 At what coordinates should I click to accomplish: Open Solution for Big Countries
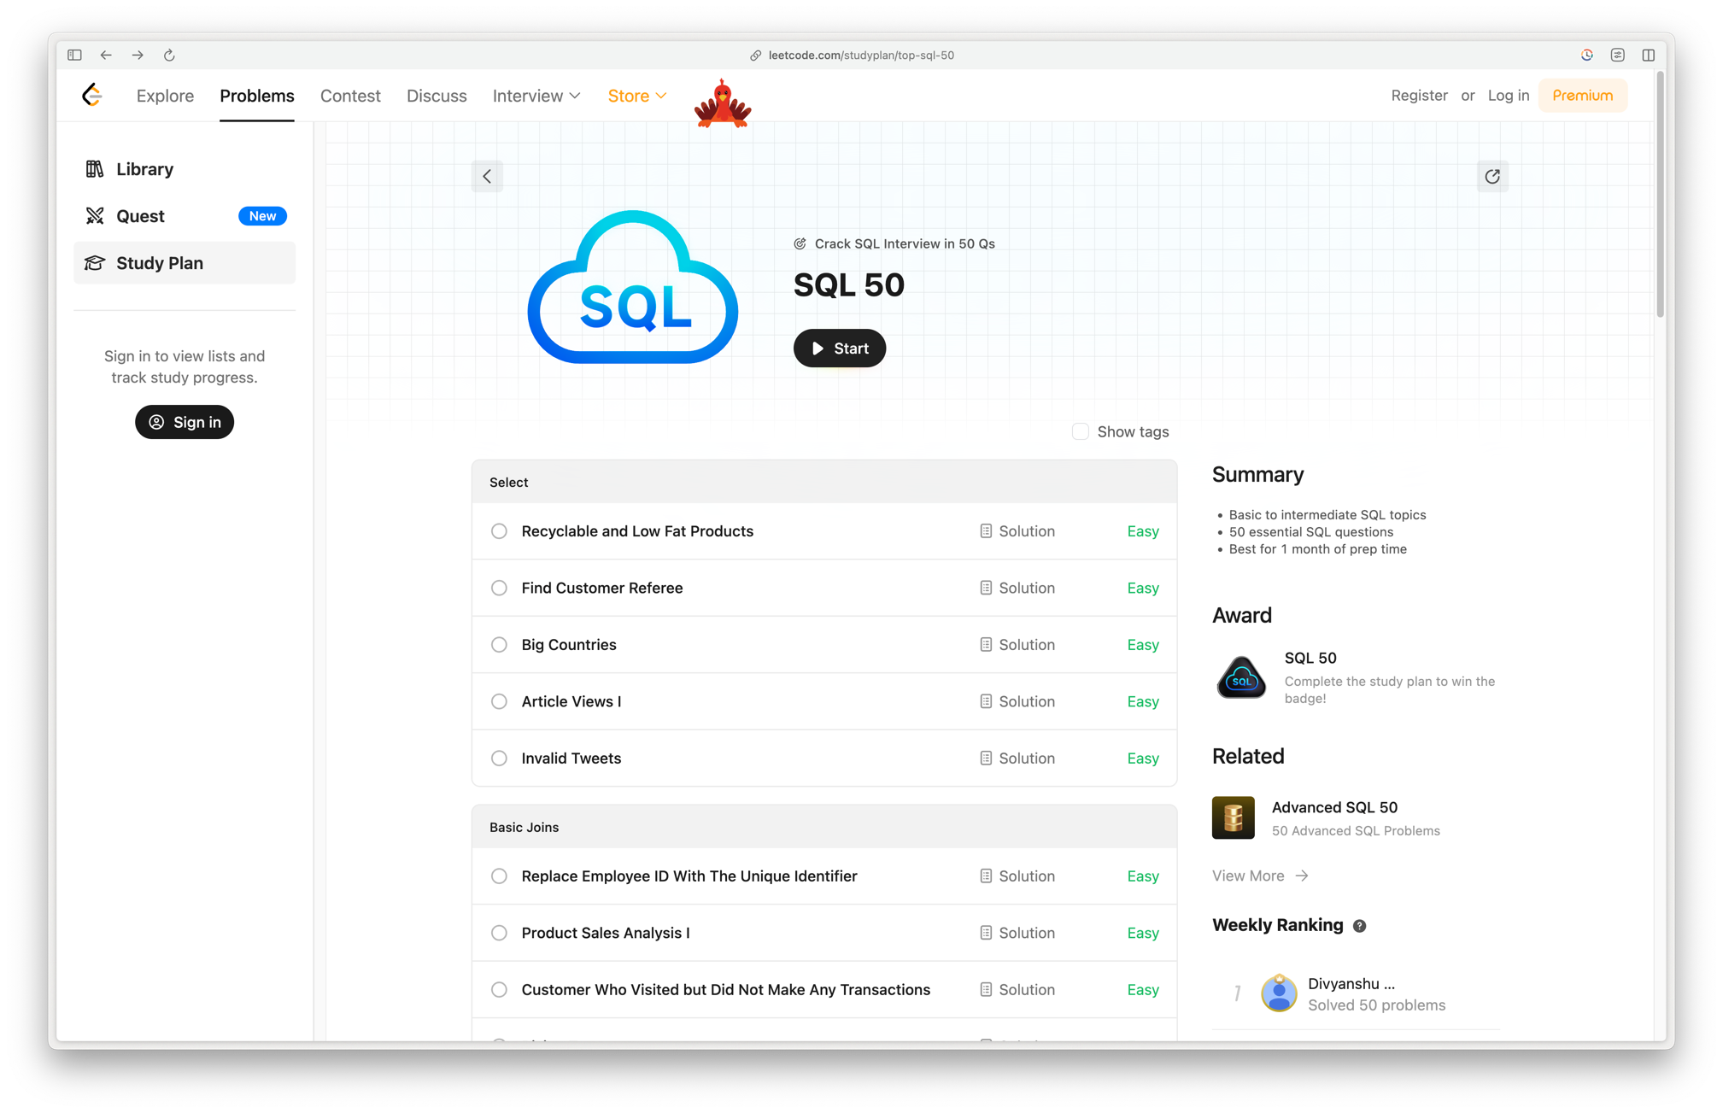[x=1017, y=645]
